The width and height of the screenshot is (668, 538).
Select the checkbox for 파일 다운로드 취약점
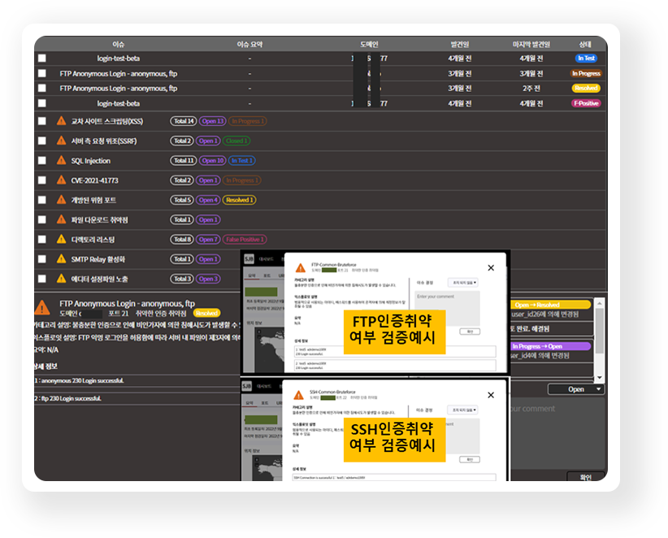tap(42, 220)
